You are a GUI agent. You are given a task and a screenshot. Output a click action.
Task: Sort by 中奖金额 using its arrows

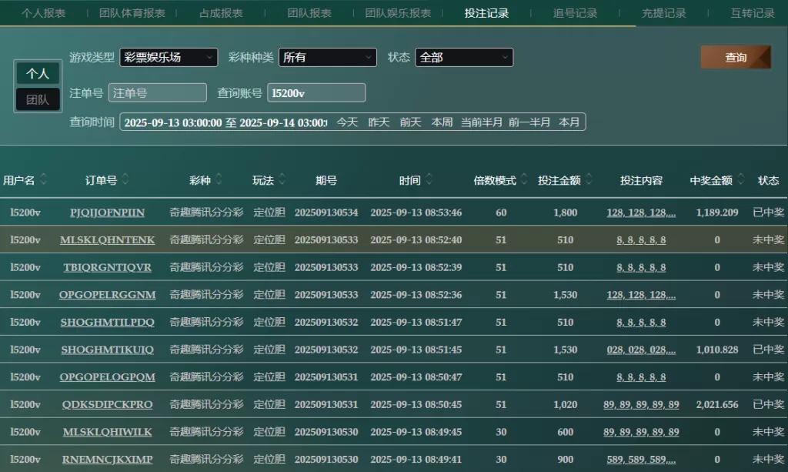740,179
